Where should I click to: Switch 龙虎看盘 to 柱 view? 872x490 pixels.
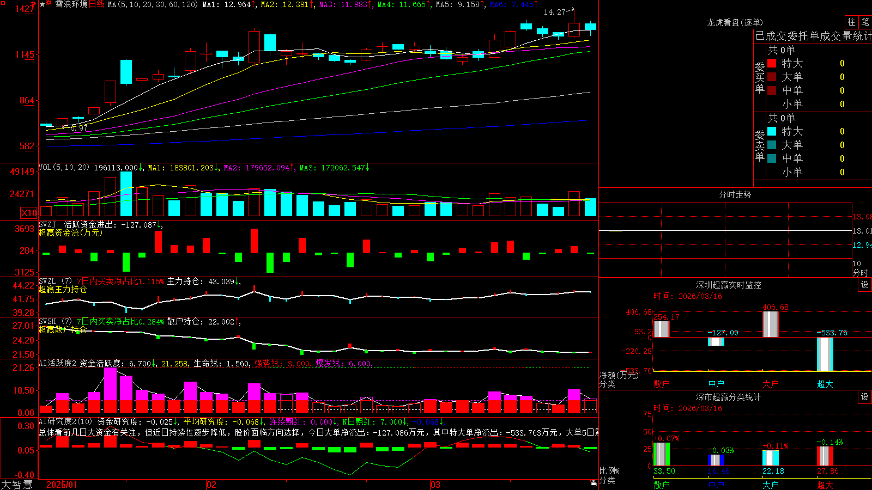(x=851, y=22)
